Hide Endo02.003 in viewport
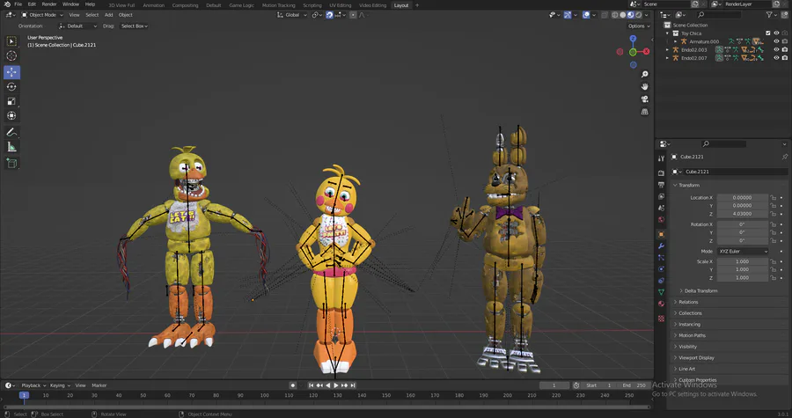The width and height of the screenshot is (792, 418). [777, 49]
